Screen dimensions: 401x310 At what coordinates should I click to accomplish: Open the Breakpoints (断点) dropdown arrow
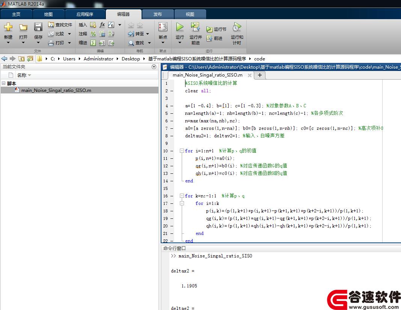tap(163, 43)
